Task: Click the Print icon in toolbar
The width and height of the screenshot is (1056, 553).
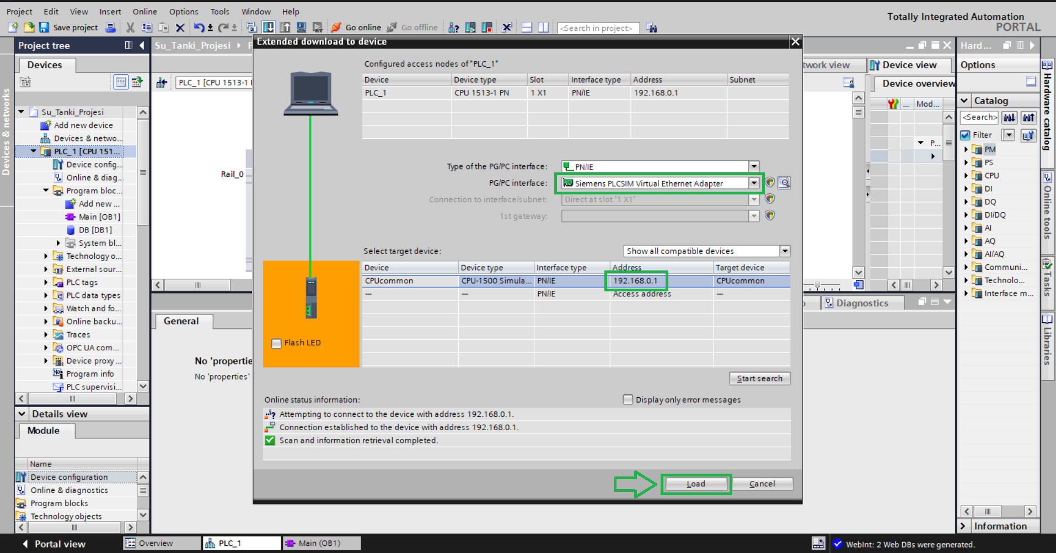Action: pyautogui.click(x=111, y=28)
